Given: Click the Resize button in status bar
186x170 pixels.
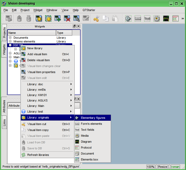Looking at the screenshot, I should point(163,167).
